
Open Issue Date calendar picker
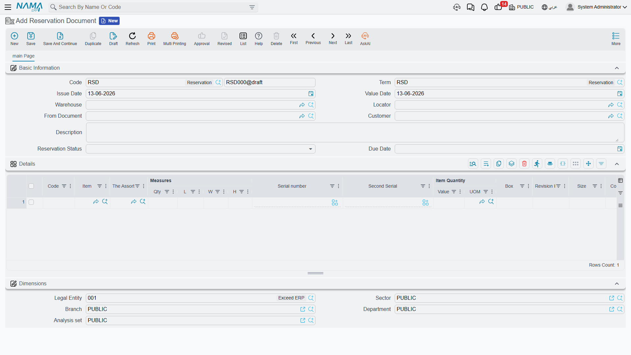[x=311, y=94]
